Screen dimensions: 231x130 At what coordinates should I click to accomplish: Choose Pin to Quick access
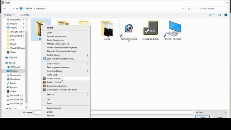pos(56,40)
